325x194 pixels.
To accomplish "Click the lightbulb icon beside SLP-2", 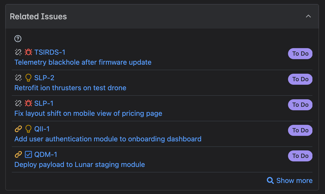I will (28, 78).
